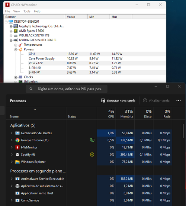Focus the process search field
This screenshot has width=186, height=206.
[x=67, y=89]
